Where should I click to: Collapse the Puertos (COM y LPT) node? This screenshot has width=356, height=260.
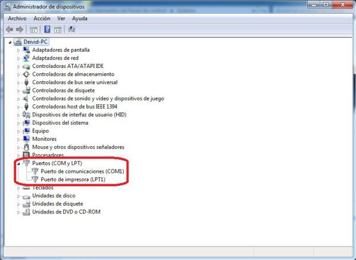coord(18,164)
